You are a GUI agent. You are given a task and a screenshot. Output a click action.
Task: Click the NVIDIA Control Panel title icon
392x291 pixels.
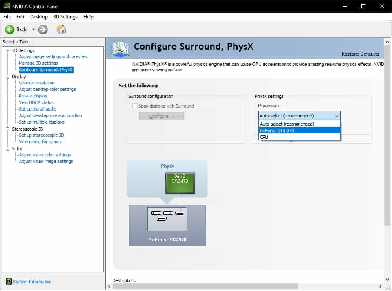tap(7, 6)
